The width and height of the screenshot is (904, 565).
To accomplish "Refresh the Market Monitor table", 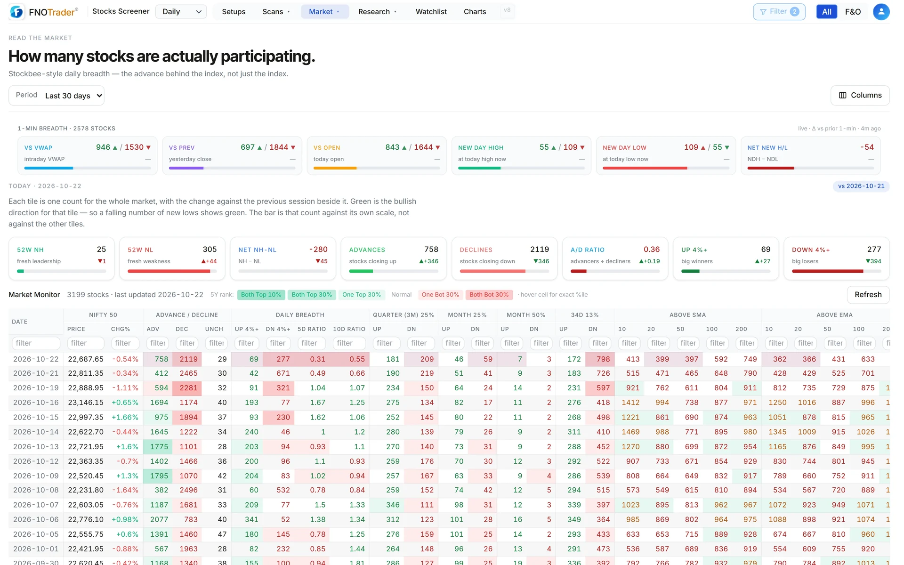I will click(868, 295).
